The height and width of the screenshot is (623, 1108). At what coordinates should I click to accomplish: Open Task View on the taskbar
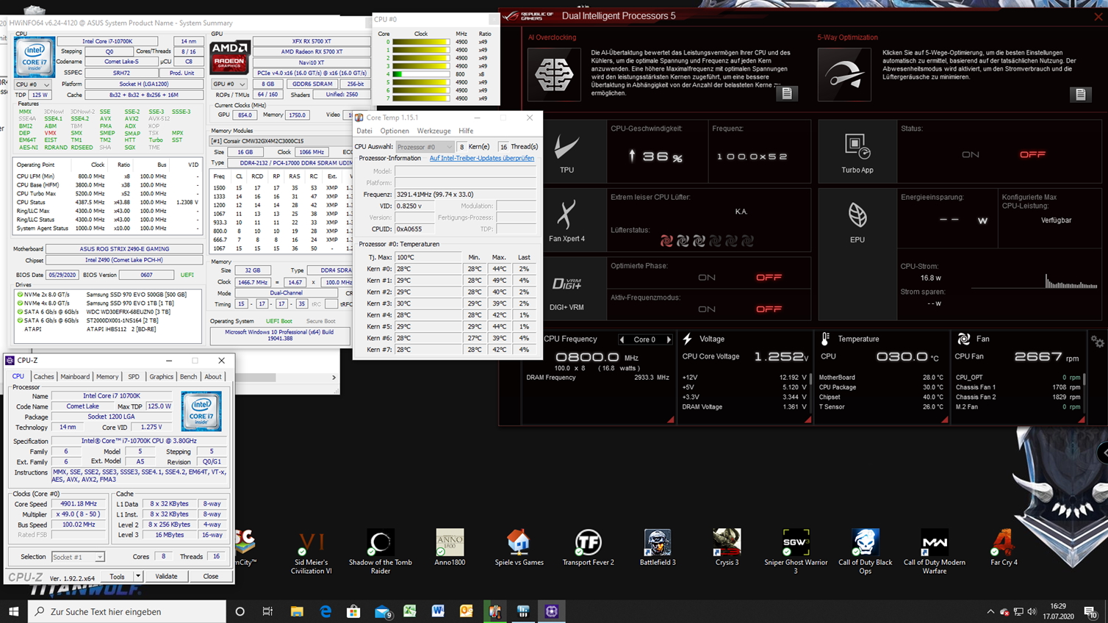coord(267,611)
